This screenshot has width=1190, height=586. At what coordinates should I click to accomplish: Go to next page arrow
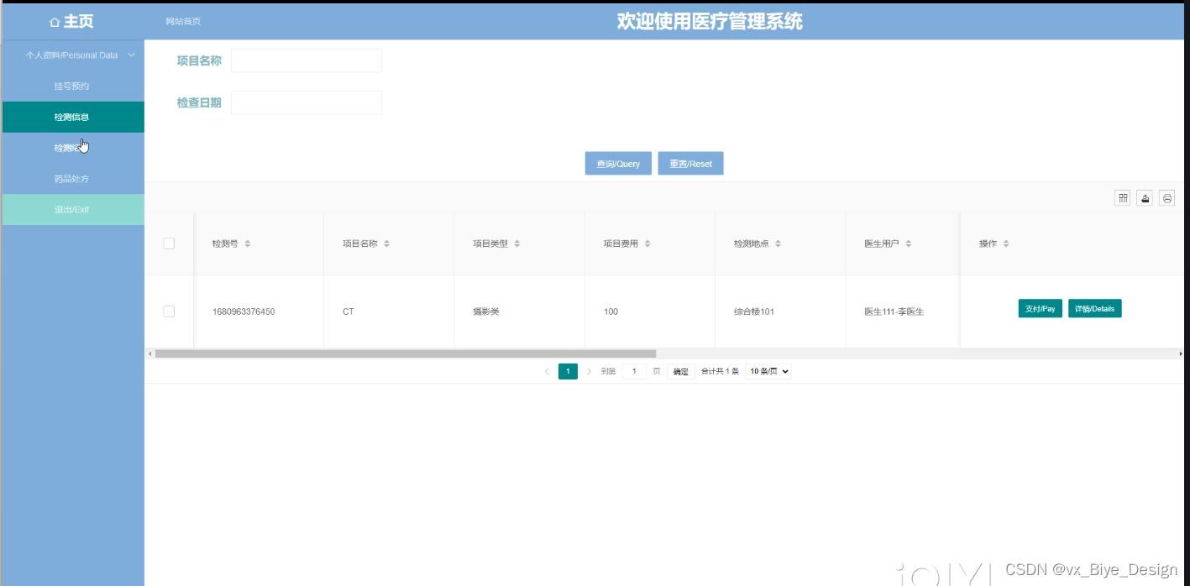coord(590,371)
